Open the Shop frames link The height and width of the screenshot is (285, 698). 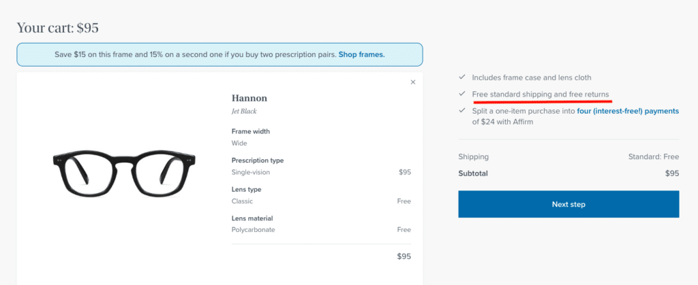[x=362, y=54]
